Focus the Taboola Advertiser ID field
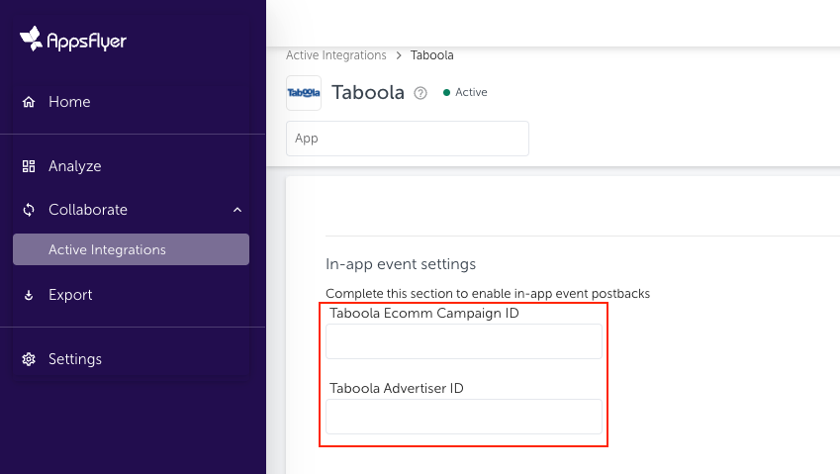The width and height of the screenshot is (840, 474). coord(464,417)
